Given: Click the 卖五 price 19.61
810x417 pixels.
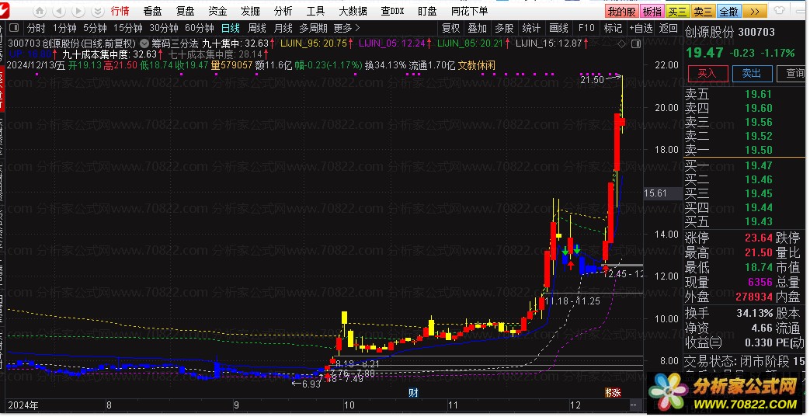Looking at the screenshot, I should pos(758,94).
